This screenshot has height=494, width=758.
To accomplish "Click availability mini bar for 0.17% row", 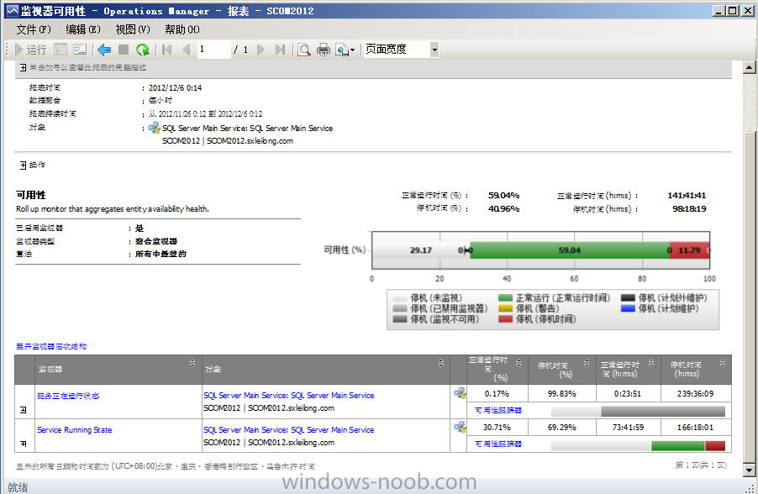I will (x=638, y=411).
